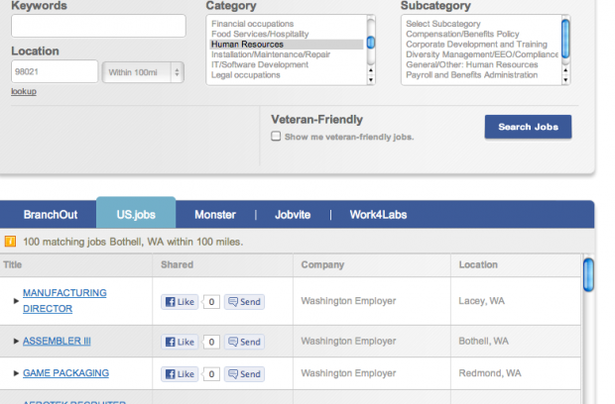Viewport: 615px width, 404px height.
Task: Click the Subcategory list scrollbar thumb
Action: point(565,39)
